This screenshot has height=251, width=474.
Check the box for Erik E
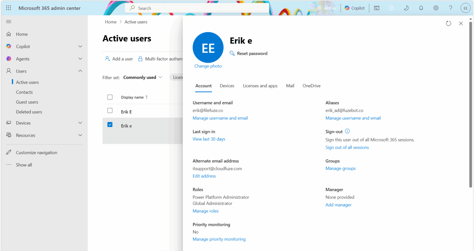[110, 111]
